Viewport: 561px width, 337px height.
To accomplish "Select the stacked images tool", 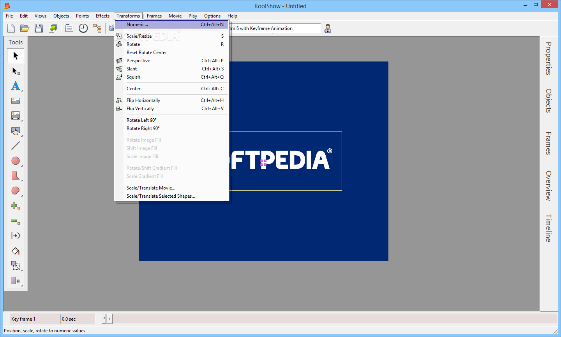I will tap(16, 116).
